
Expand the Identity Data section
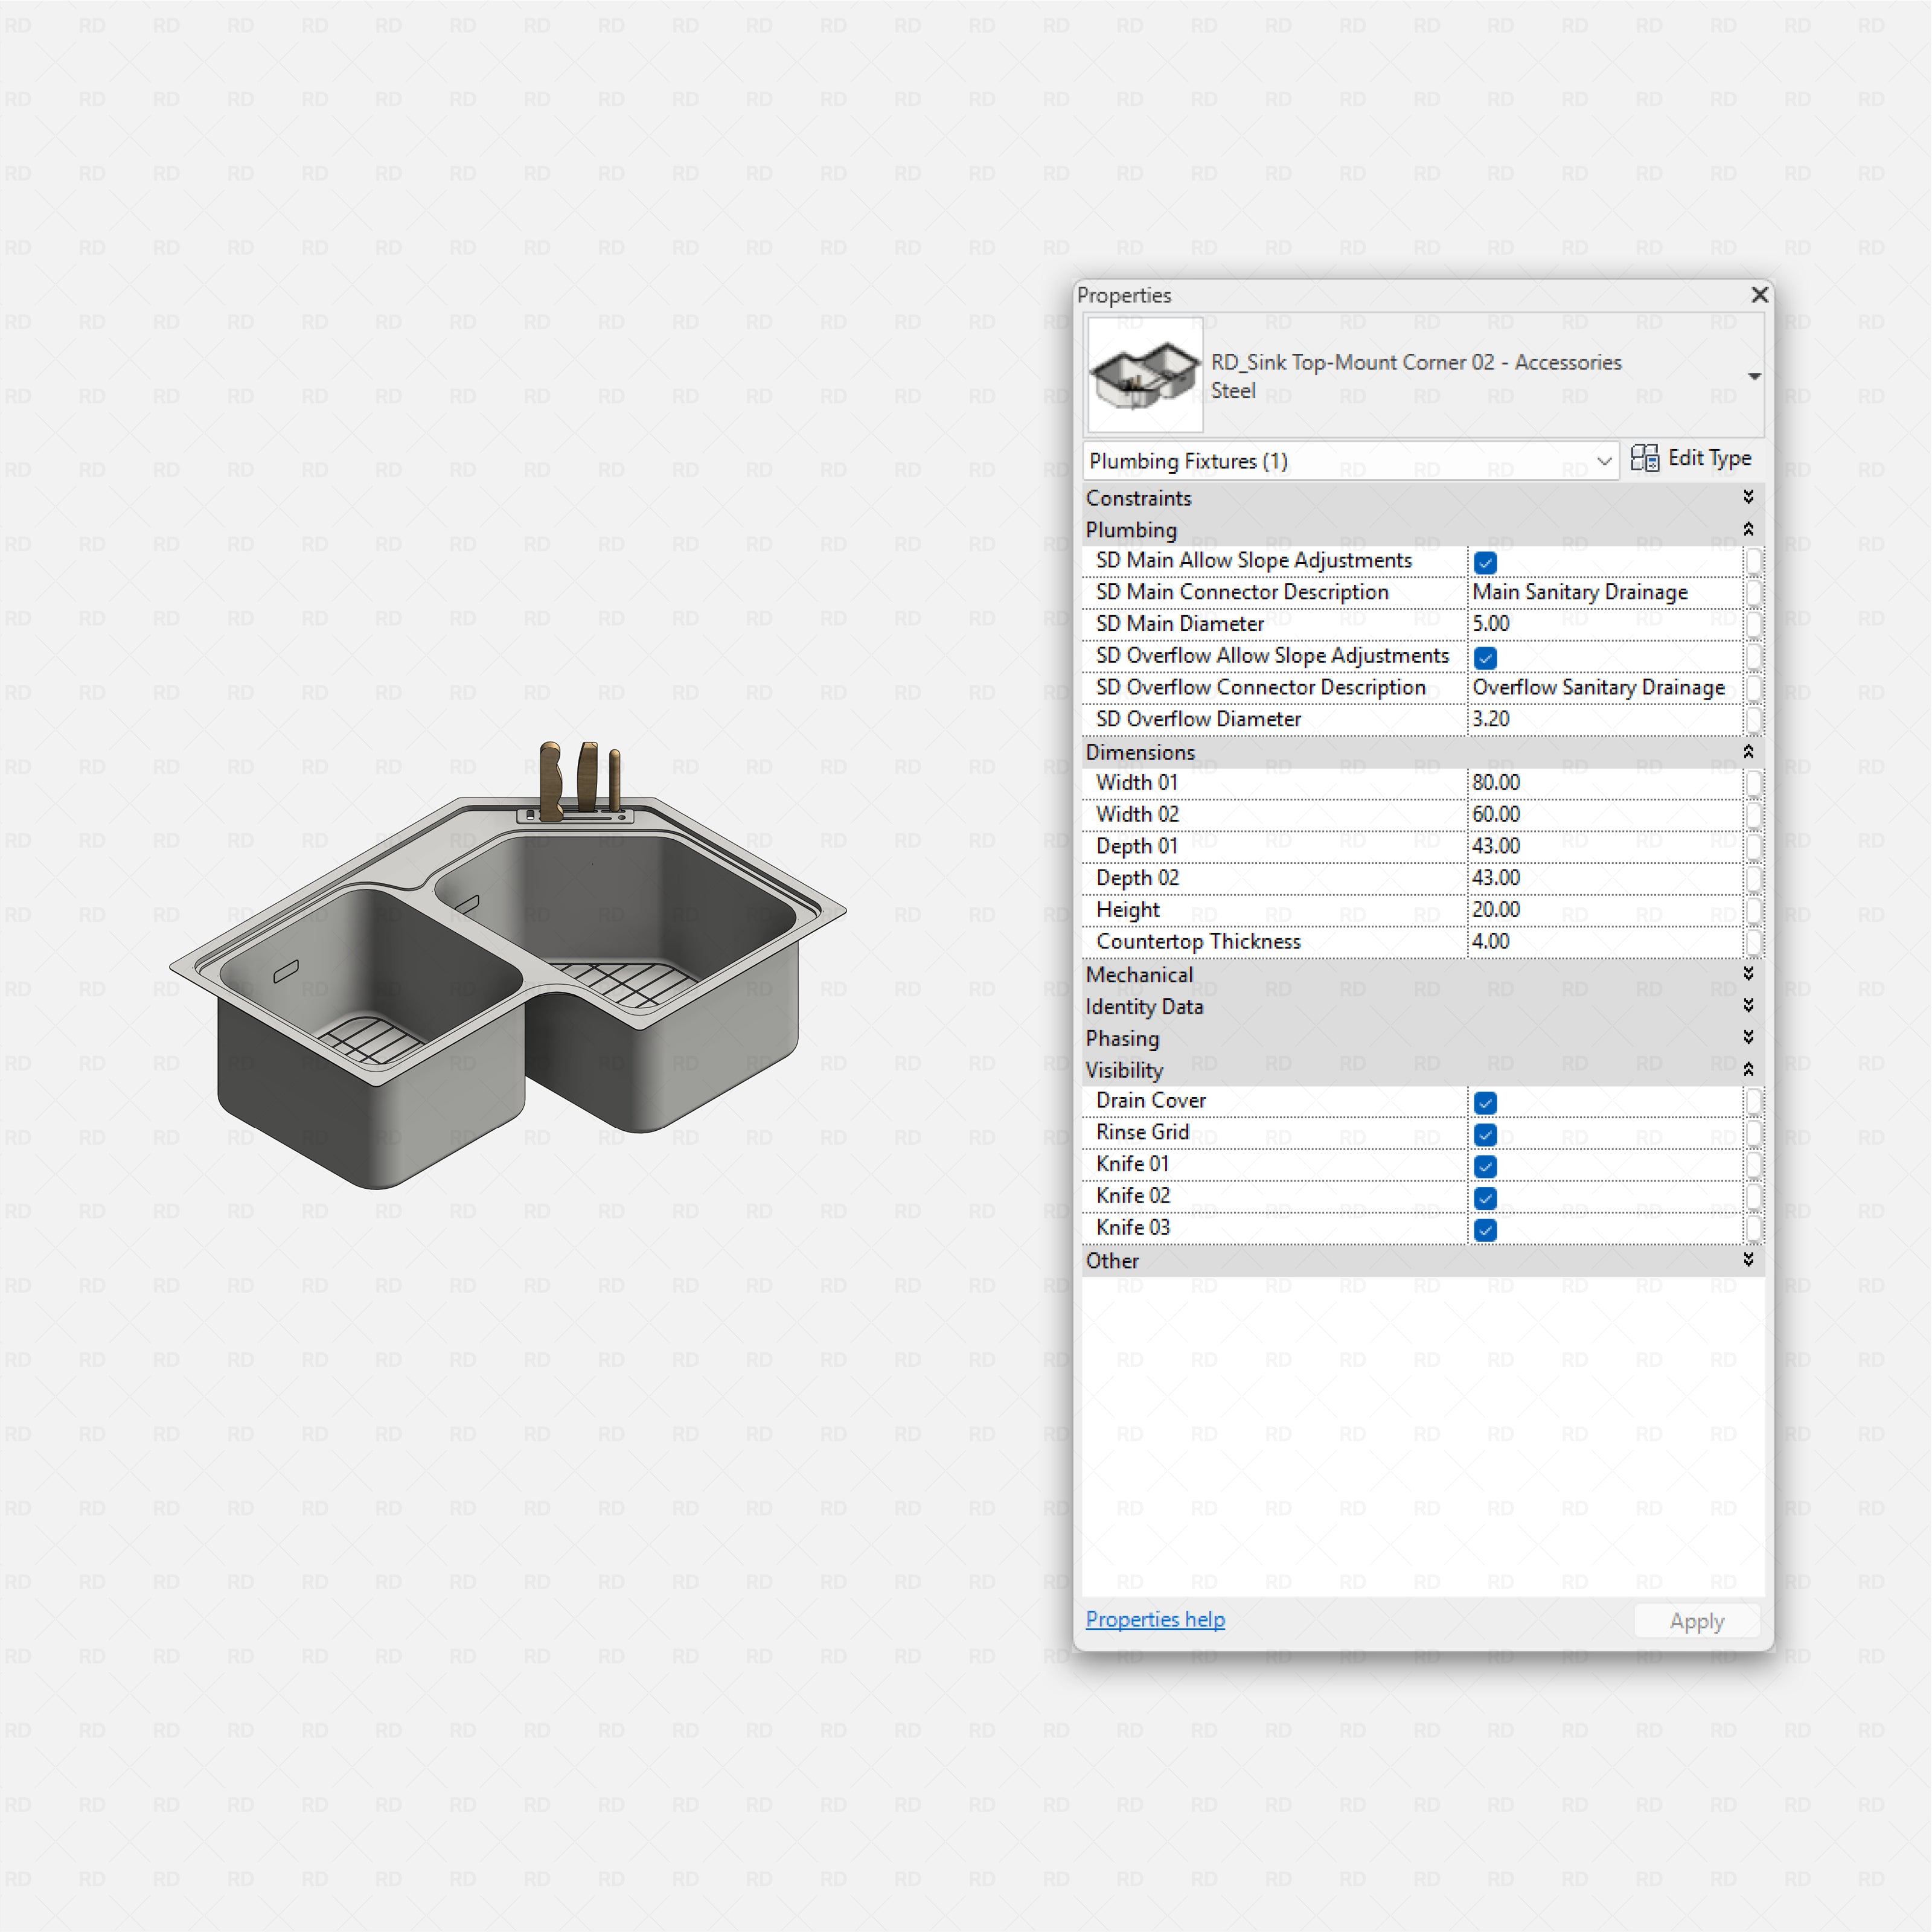click(1749, 1006)
